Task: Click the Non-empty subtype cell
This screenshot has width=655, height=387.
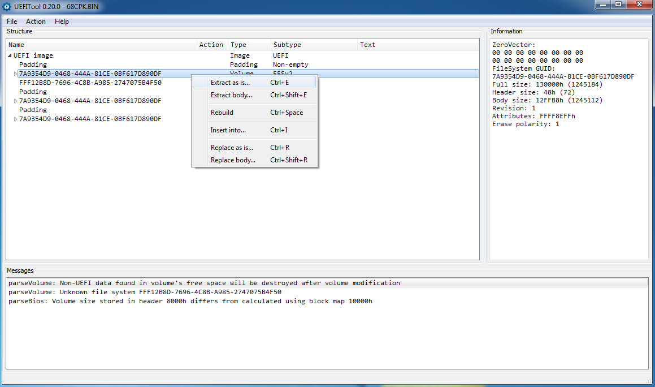Action: coord(290,64)
